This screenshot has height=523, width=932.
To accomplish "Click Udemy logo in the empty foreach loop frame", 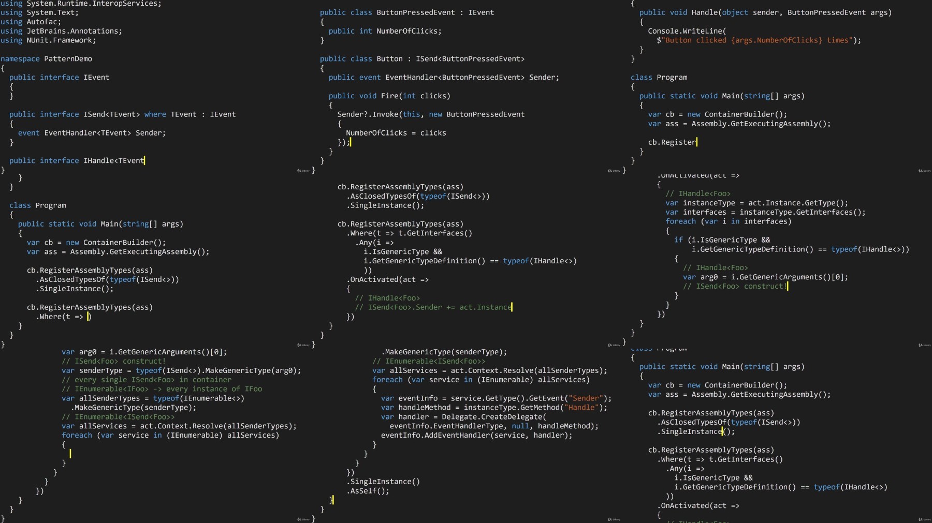I will click(x=303, y=519).
